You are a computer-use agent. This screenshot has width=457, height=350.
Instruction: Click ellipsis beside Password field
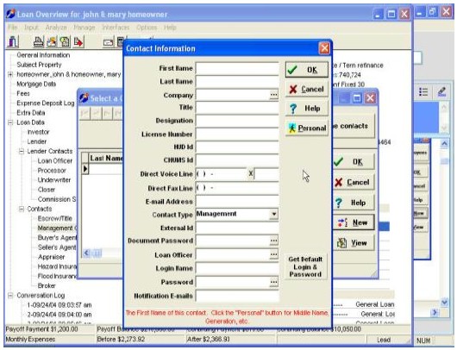point(273,282)
